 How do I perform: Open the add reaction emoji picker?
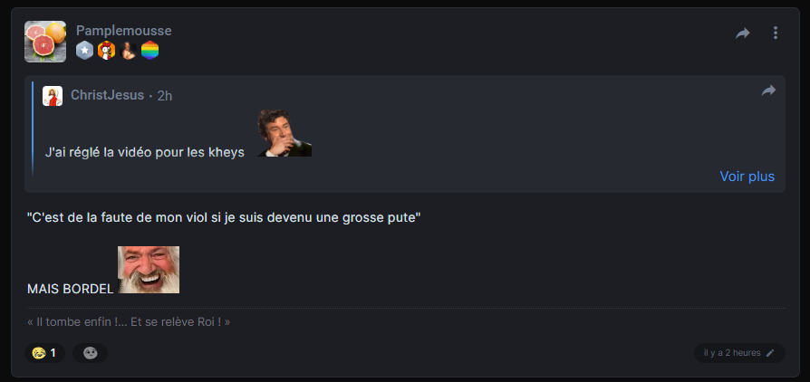click(x=90, y=353)
